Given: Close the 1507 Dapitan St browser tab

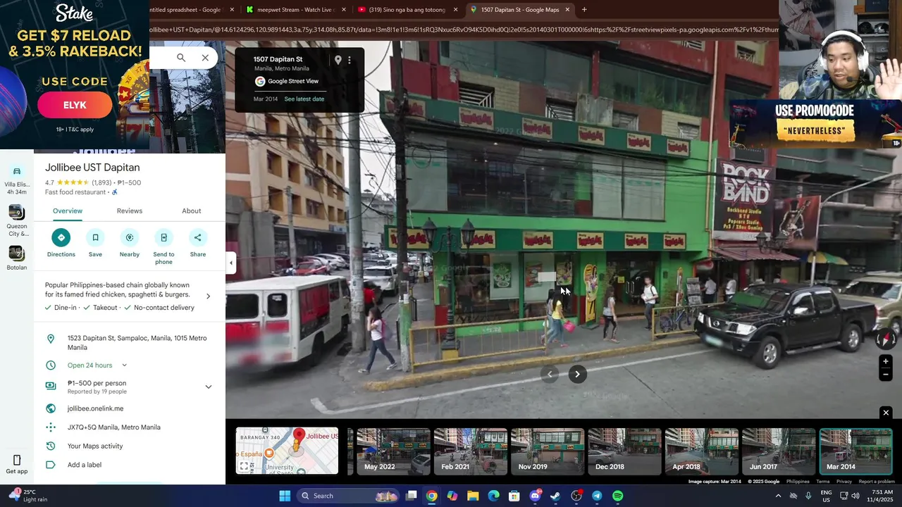Looking at the screenshot, I should [x=567, y=10].
